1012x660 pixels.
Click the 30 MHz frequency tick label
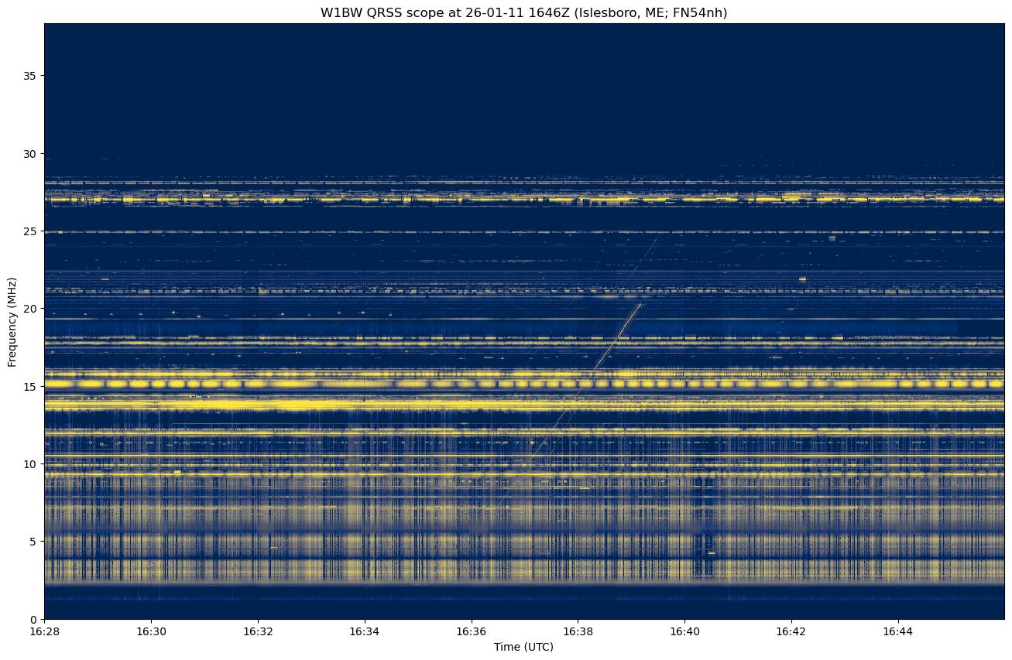tap(30, 154)
